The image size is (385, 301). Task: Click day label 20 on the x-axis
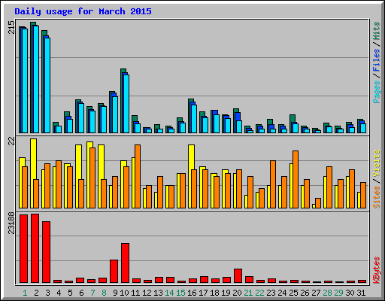click(x=237, y=293)
